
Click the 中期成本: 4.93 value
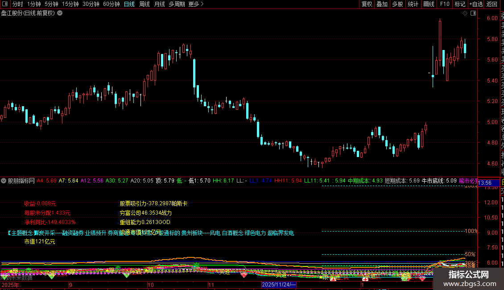365,181
